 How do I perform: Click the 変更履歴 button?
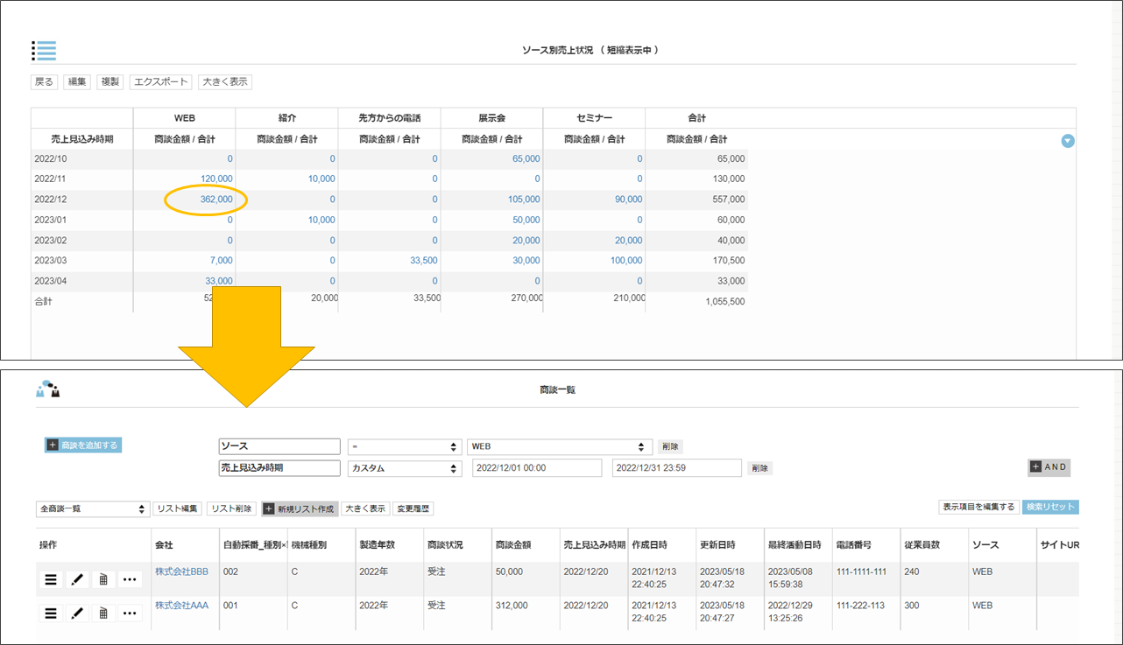click(x=413, y=508)
